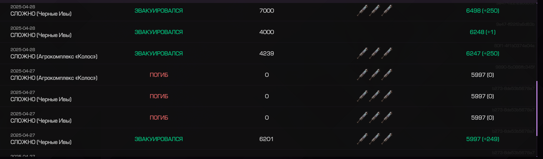The image size is (543, 159).
Task: Select the rating value 5997 (+249)
Action: pos(482,139)
